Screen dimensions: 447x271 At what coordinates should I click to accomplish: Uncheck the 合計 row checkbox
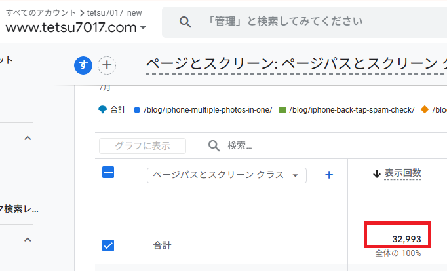pyautogui.click(x=108, y=245)
